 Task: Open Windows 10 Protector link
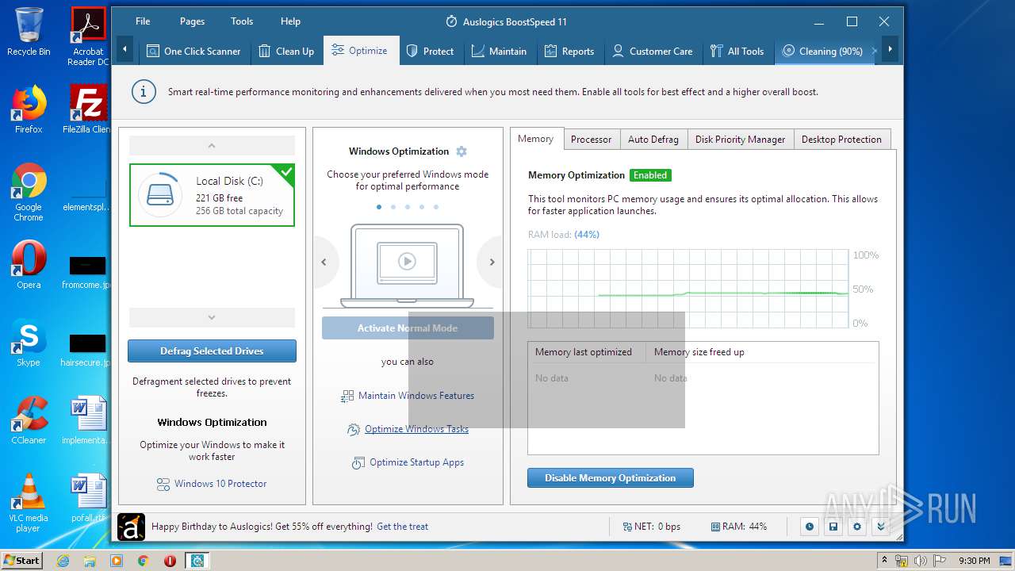(x=220, y=484)
